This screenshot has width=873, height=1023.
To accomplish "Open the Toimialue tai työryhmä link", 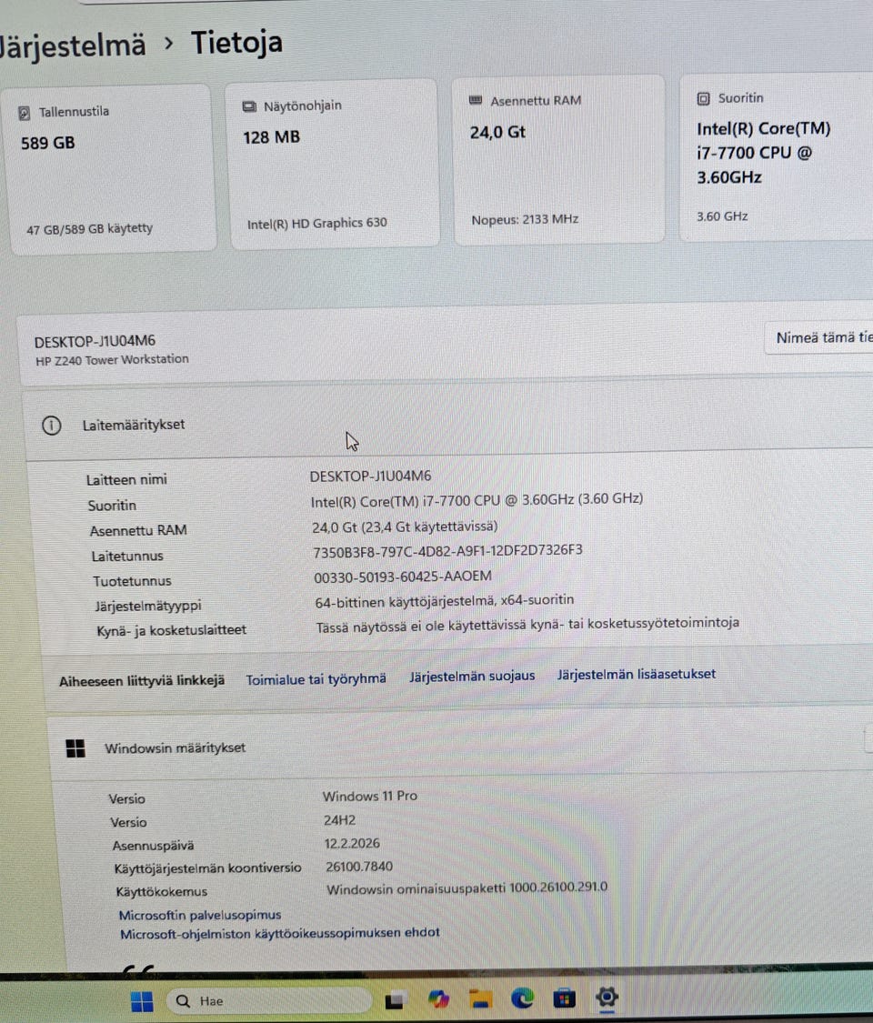I will click(x=316, y=679).
